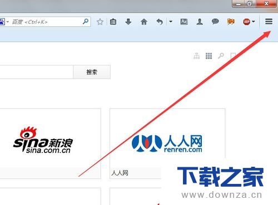This screenshot has width=278, height=205.
Task: Open the renren.com thumbnail tile
Action: (167, 143)
